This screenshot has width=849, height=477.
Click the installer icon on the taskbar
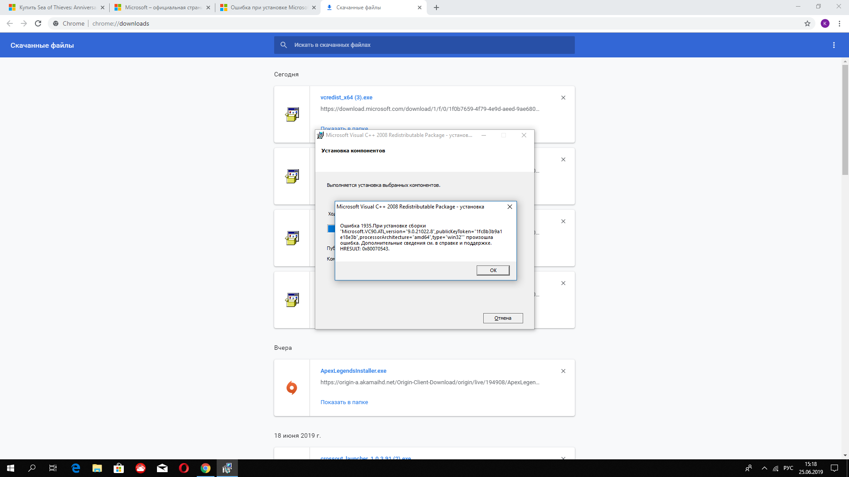tap(227, 468)
